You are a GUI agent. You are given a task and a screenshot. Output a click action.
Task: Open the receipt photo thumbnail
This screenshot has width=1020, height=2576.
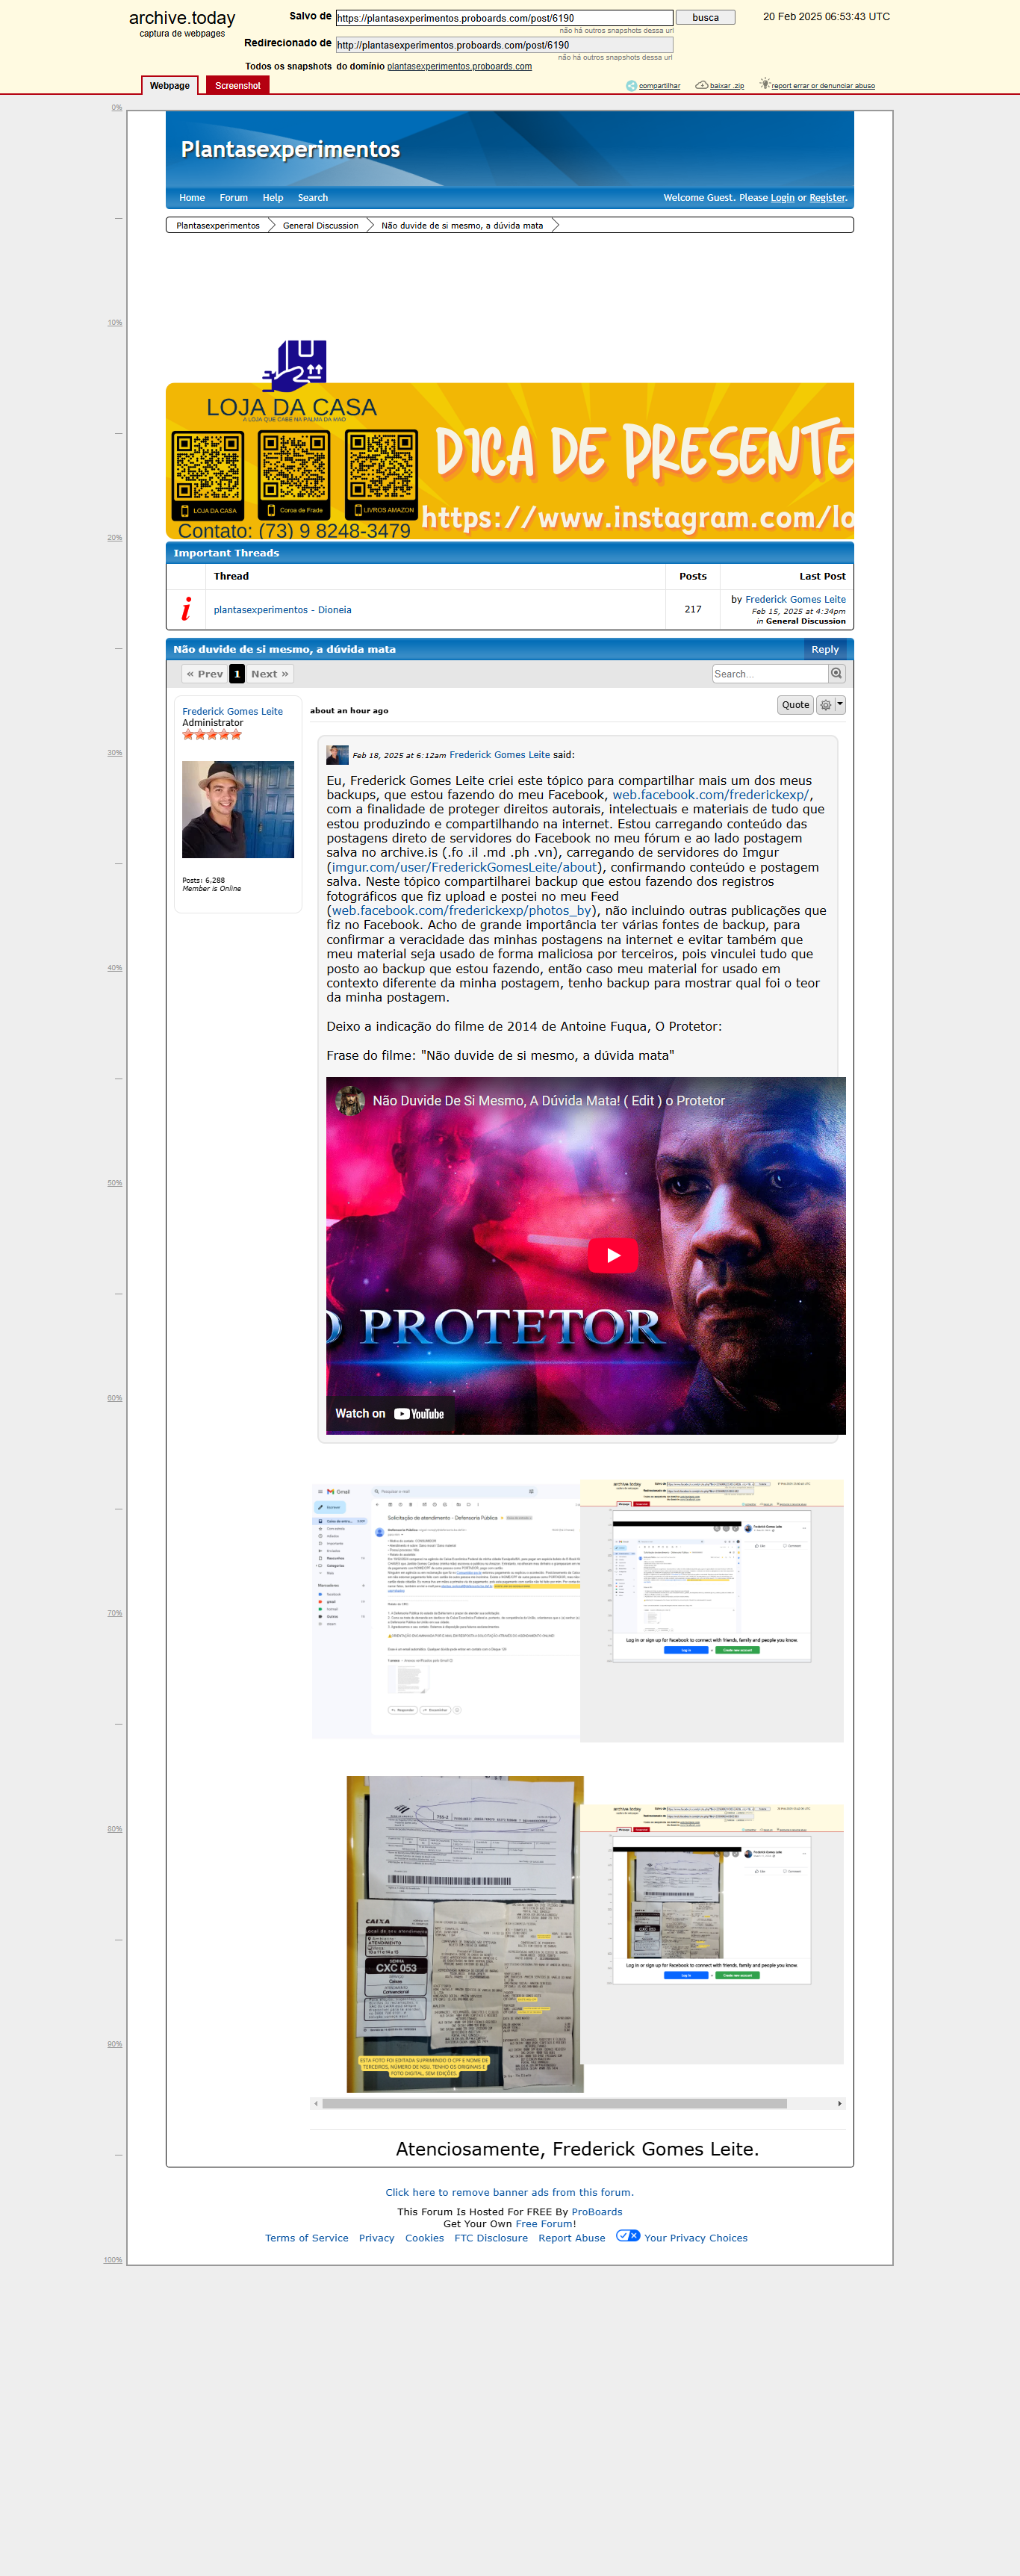pyautogui.click(x=465, y=1934)
